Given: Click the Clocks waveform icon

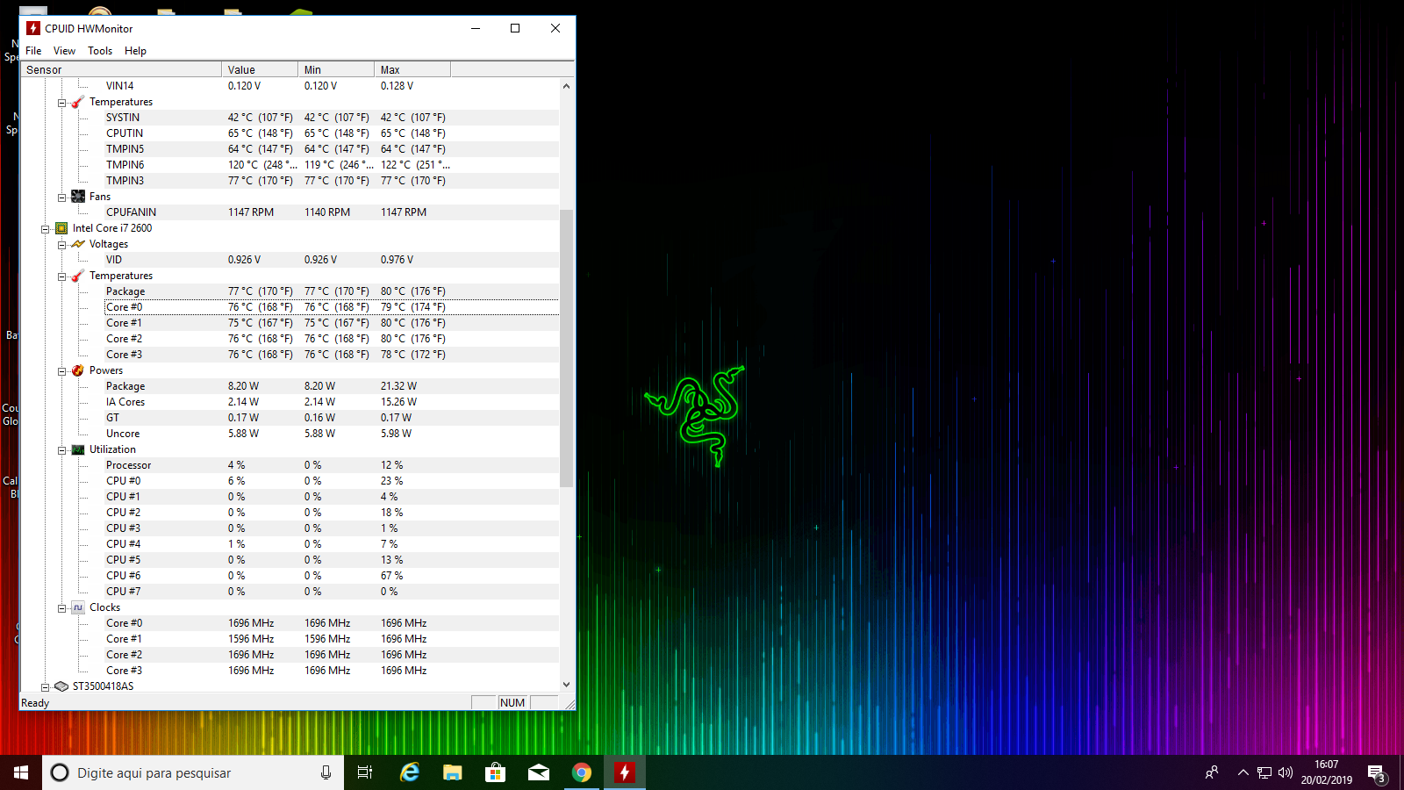Looking at the screenshot, I should click(78, 607).
